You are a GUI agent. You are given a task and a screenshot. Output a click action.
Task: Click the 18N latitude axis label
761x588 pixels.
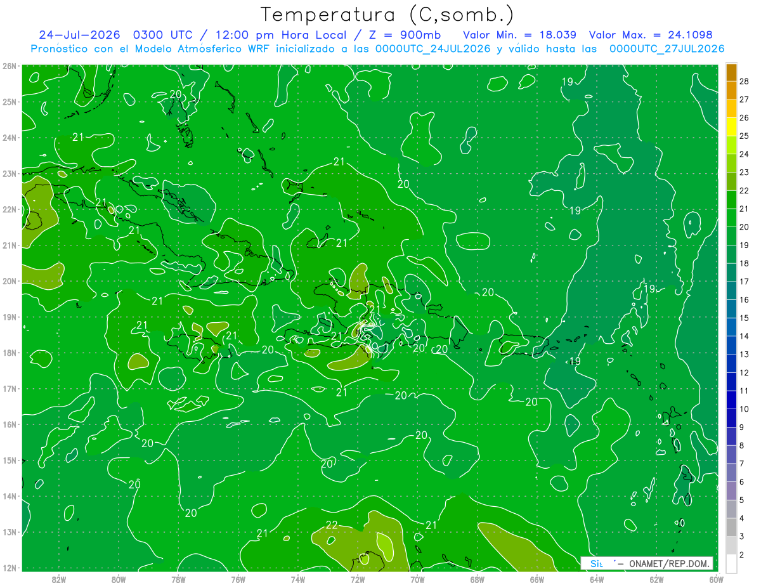10,353
